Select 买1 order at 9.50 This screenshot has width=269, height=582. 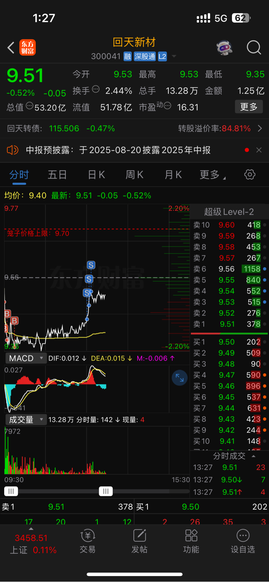click(x=229, y=342)
